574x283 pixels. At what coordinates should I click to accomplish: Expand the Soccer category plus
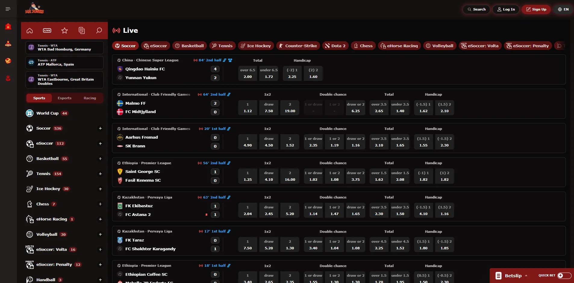pos(100,128)
